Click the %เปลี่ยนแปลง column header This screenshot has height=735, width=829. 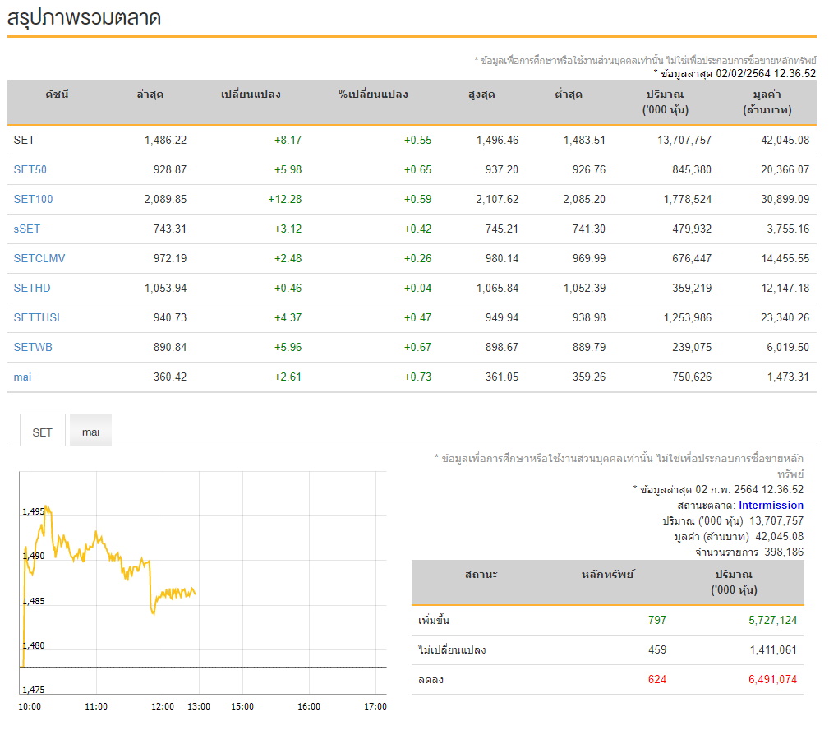[373, 95]
